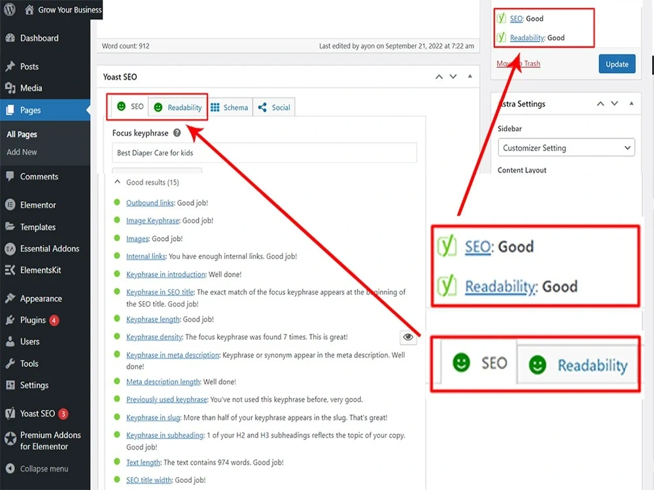Open the Sidebar Customizer Setting dropdown

[566, 148]
